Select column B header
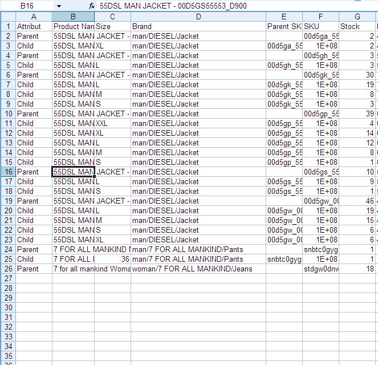The height and width of the screenshot is (365, 378). coord(74,17)
